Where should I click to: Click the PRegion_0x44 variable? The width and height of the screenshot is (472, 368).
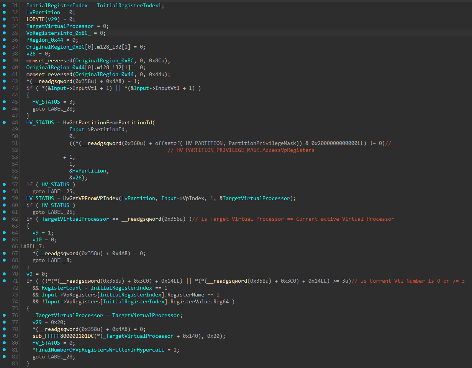(x=45, y=40)
